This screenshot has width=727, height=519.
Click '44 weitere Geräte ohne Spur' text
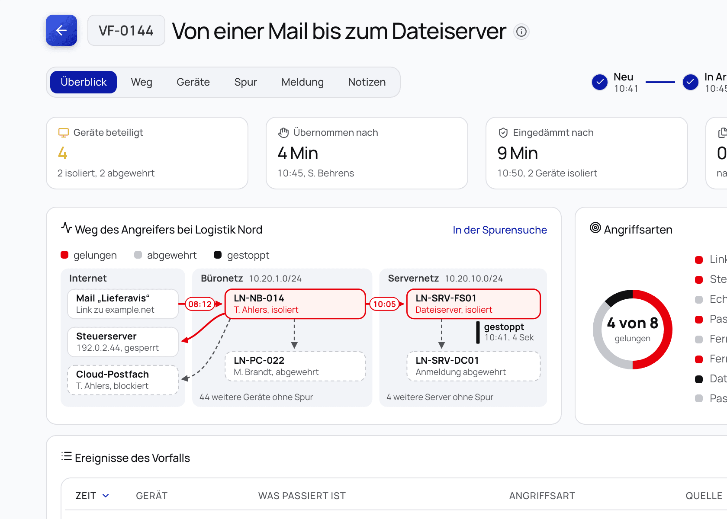[256, 397]
